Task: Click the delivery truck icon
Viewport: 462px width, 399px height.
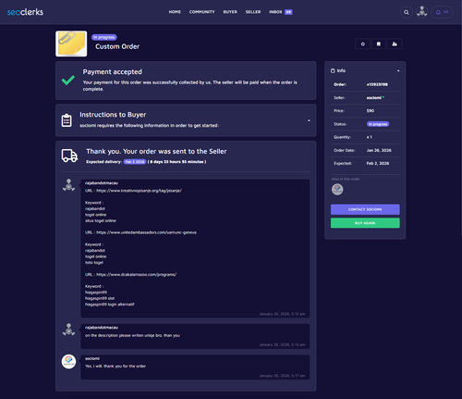Action: 69,156
